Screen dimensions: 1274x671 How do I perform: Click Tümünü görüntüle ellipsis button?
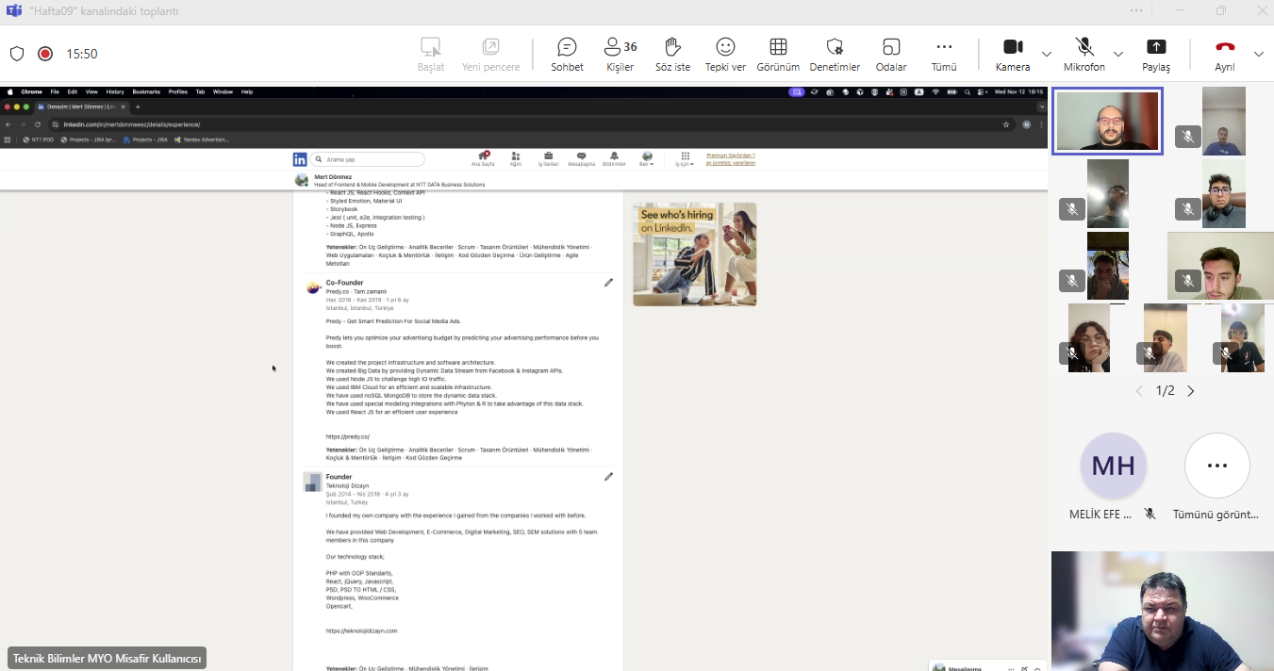(x=1216, y=466)
